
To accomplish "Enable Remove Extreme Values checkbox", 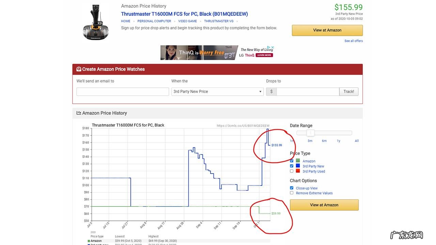I will (292, 193).
